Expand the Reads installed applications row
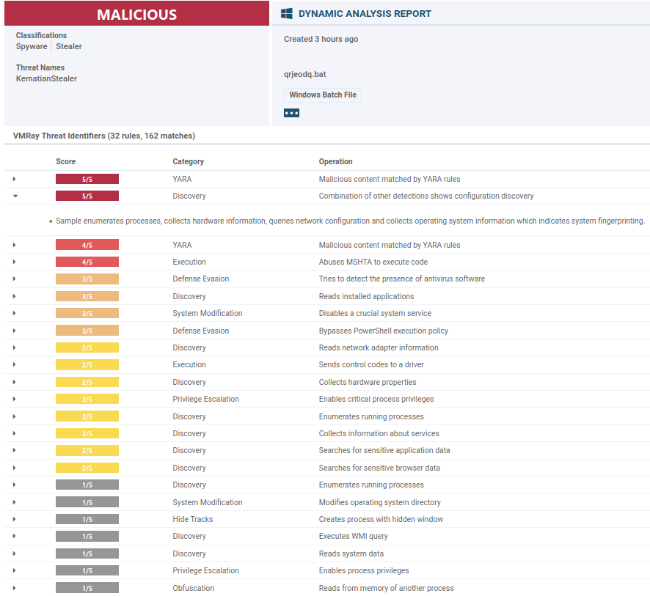650x596 pixels. click(14, 296)
